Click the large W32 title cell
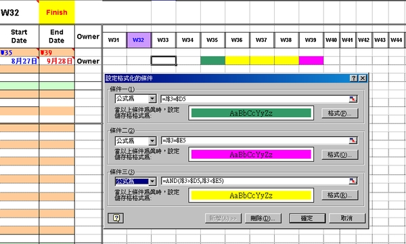Image resolution: width=406 pixels, height=244 pixels. pyautogui.click(x=19, y=12)
